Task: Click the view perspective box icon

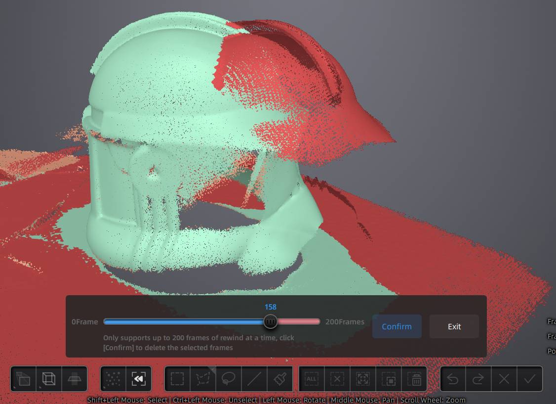Action: click(x=23, y=379)
